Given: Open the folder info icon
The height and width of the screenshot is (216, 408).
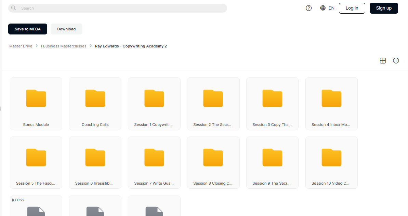Looking at the screenshot, I should 396,60.
